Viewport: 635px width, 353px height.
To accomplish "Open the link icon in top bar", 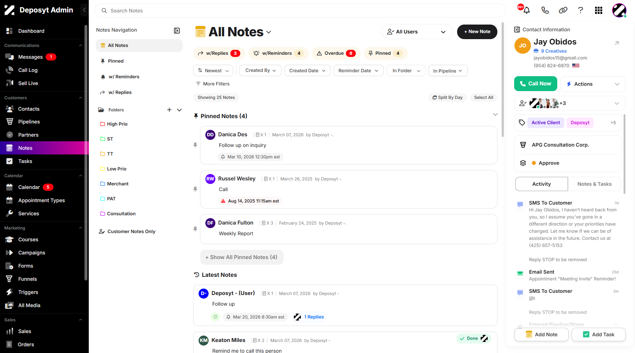I will [x=563, y=10].
